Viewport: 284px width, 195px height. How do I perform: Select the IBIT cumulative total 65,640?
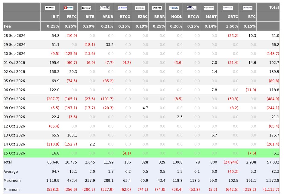tap(53, 162)
